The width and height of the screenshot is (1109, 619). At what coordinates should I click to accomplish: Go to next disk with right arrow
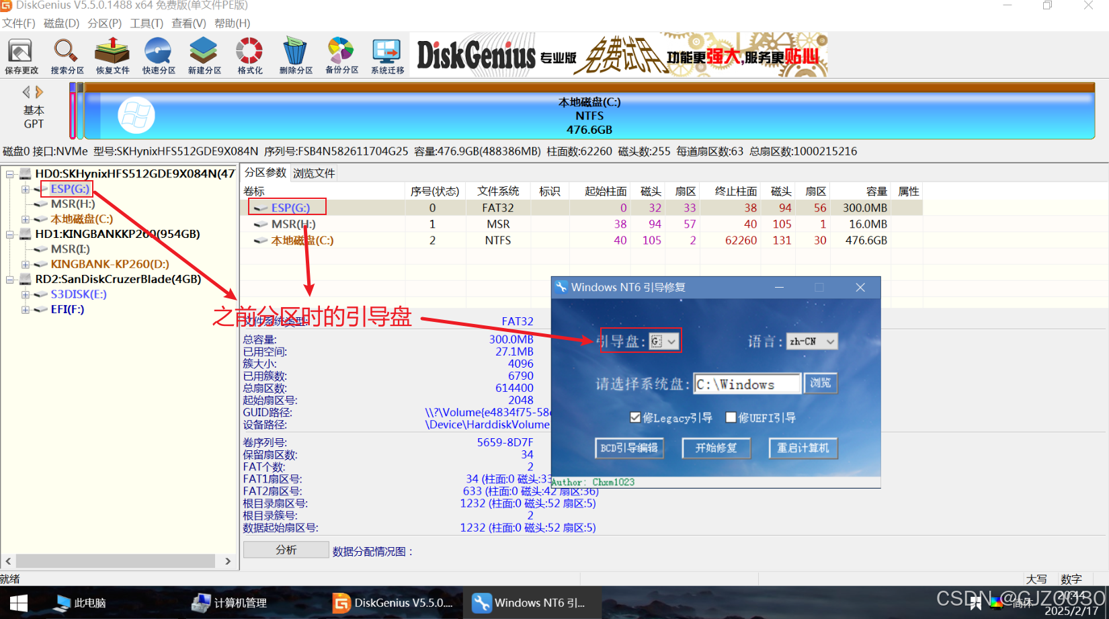[40, 92]
